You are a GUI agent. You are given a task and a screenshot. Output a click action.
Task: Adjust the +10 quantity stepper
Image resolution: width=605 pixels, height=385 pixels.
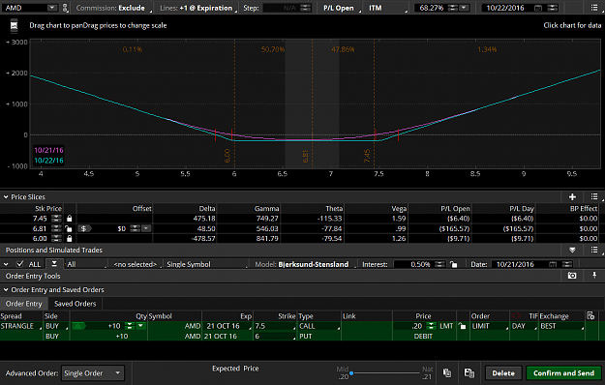(130, 326)
